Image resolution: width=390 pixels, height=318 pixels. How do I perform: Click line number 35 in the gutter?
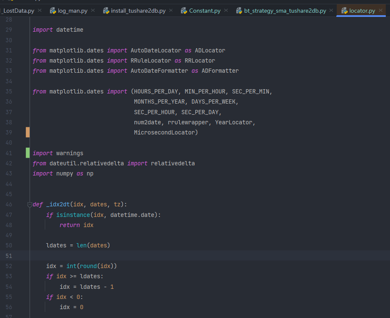click(9, 91)
